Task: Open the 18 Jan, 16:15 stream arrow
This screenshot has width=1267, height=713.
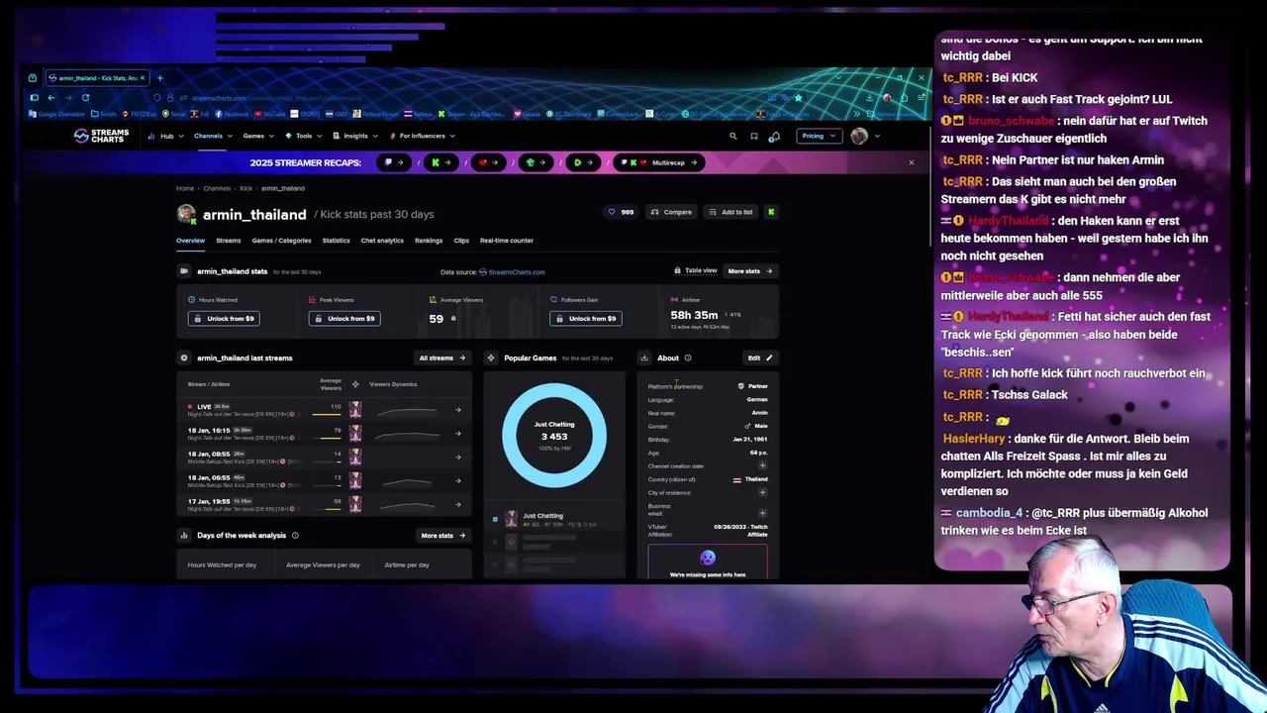Action: tap(458, 433)
